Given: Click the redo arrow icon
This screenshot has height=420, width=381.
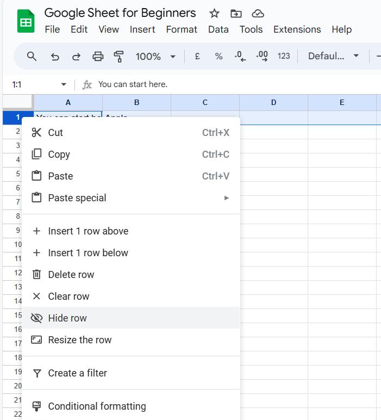Looking at the screenshot, I should pyautogui.click(x=76, y=57).
